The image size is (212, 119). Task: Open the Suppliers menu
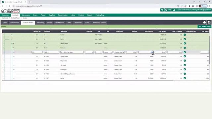(52, 15)
